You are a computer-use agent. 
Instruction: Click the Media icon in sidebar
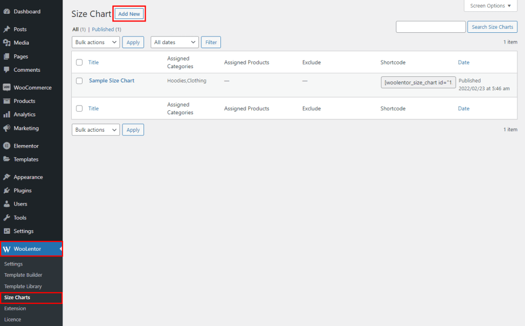click(x=6, y=43)
